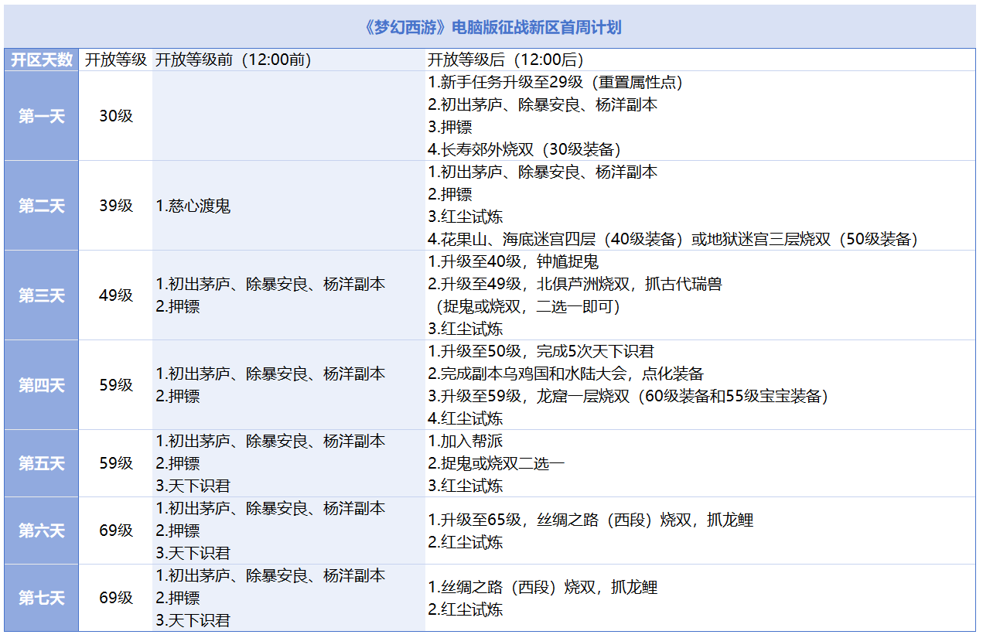Click the 开放等级前(12:00前) header cell

pyautogui.click(x=234, y=60)
